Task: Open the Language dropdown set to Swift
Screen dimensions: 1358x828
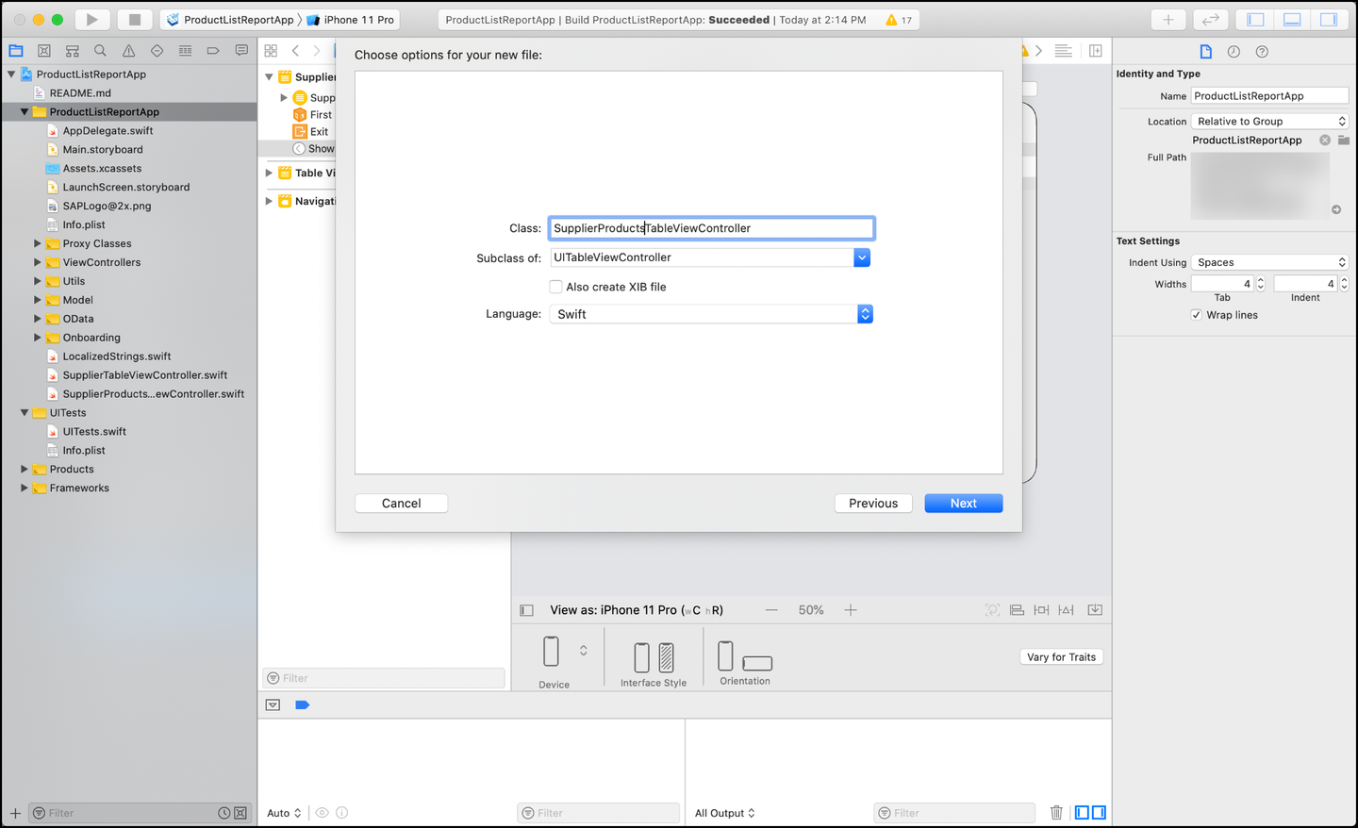Action: 711,314
